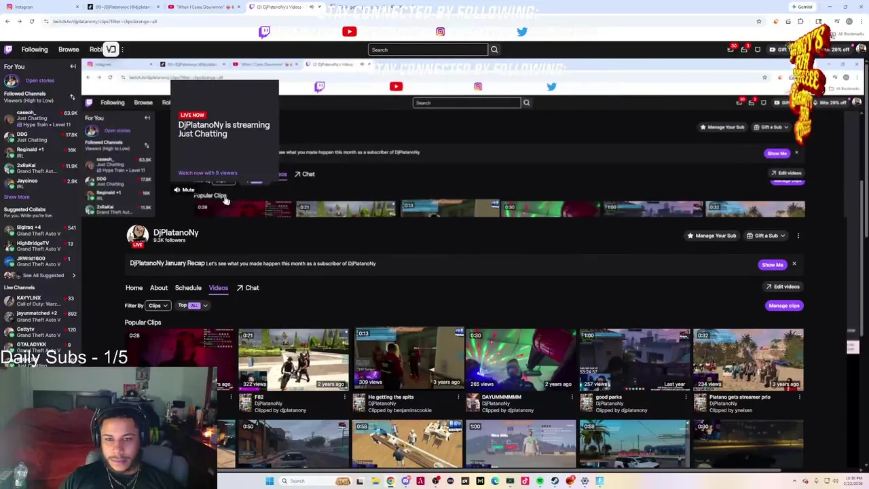Open KAYYLINX live channel
The width and height of the screenshot is (869, 489).
click(40, 301)
